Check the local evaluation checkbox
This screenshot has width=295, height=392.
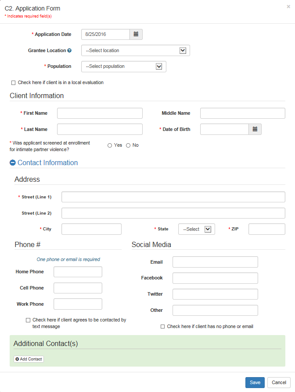click(x=13, y=83)
